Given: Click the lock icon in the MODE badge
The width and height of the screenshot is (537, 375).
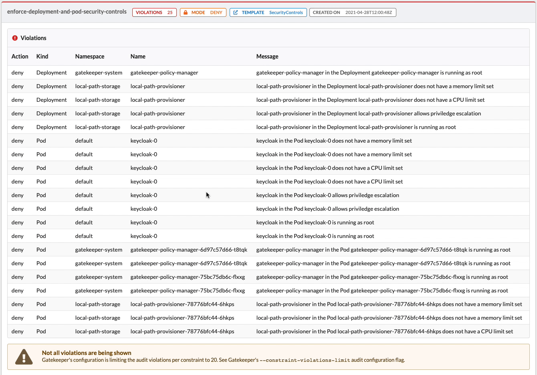Looking at the screenshot, I should click(186, 12).
